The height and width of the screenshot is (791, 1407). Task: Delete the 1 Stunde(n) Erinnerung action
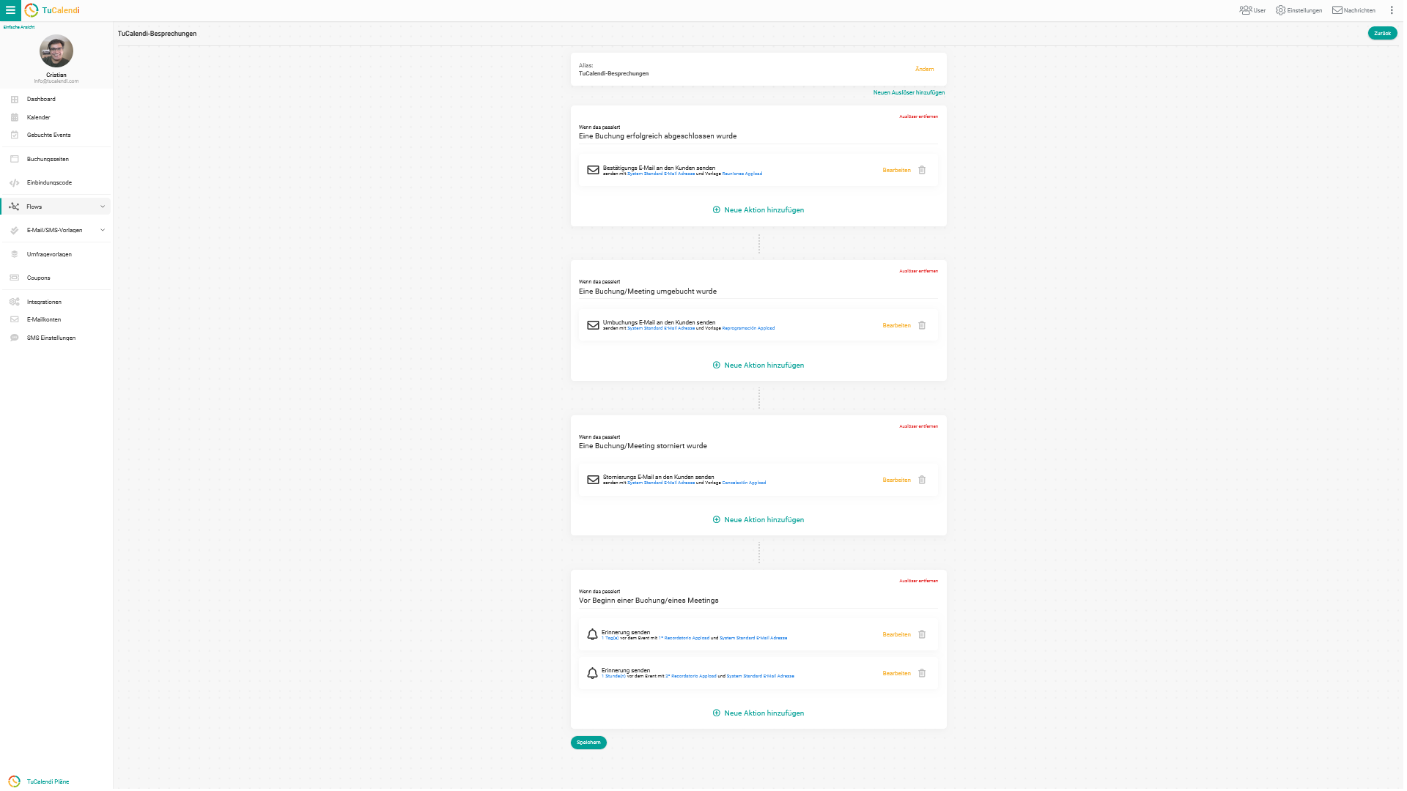(922, 674)
